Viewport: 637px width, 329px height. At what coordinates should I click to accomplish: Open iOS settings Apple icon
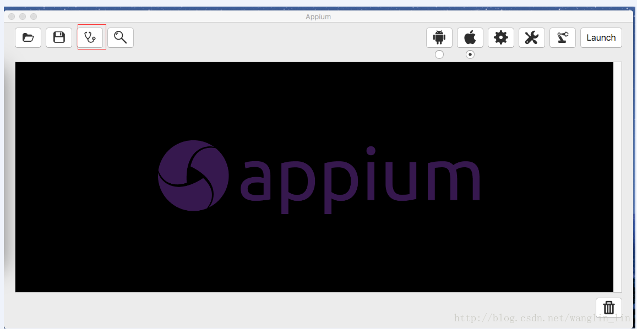pos(470,38)
